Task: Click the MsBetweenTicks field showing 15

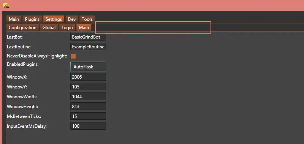Action: click(x=88, y=116)
